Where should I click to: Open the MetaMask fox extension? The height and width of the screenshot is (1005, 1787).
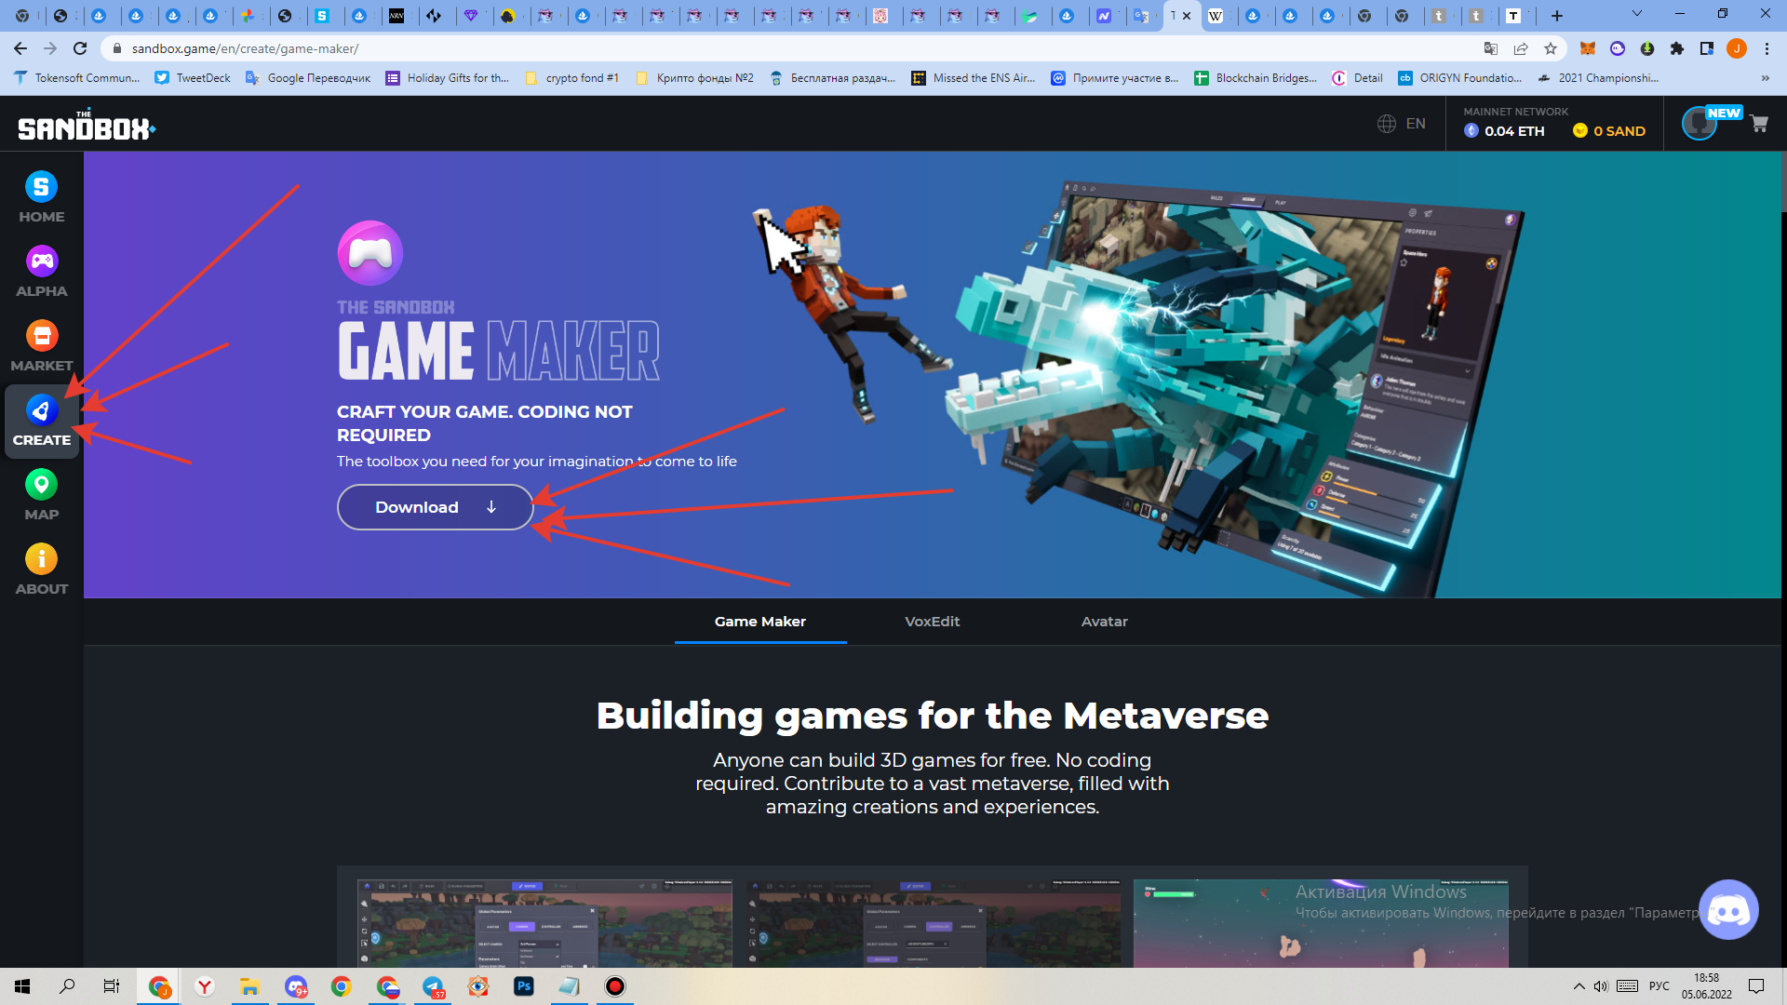point(1588,48)
